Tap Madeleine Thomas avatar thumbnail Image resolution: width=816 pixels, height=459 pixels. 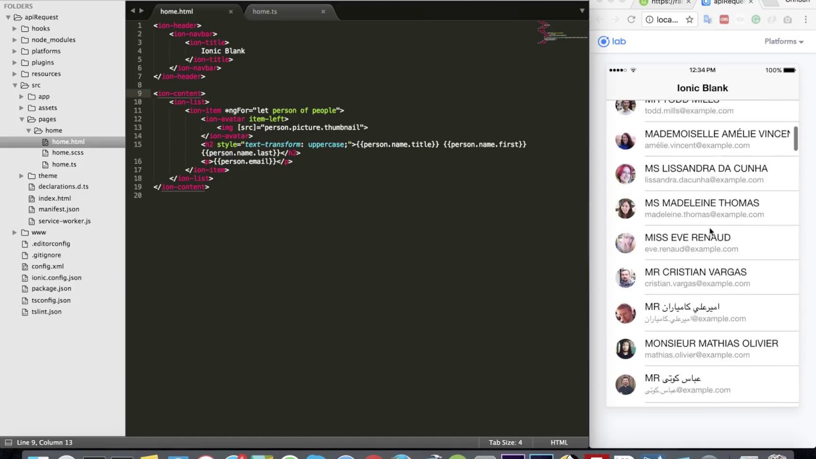coord(625,208)
